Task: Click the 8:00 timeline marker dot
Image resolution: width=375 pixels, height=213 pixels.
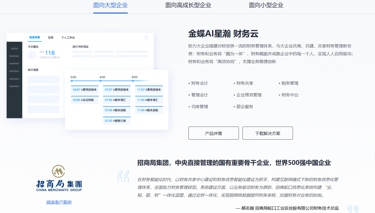Action: (133, 81)
